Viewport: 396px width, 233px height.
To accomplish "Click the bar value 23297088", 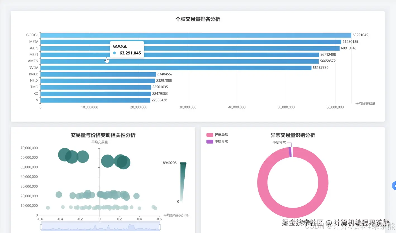I will click(x=164, y=80).
